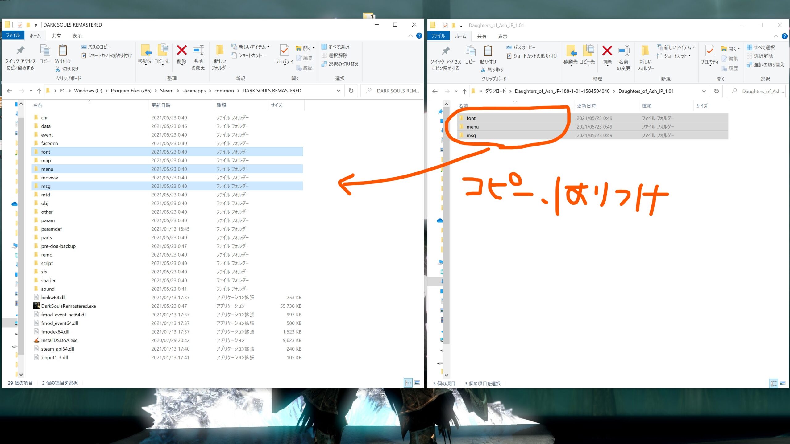Click the Paste icon in Daughters_of_Ash window
Viewport: 790px width, 444px height.
coord(488,55)
